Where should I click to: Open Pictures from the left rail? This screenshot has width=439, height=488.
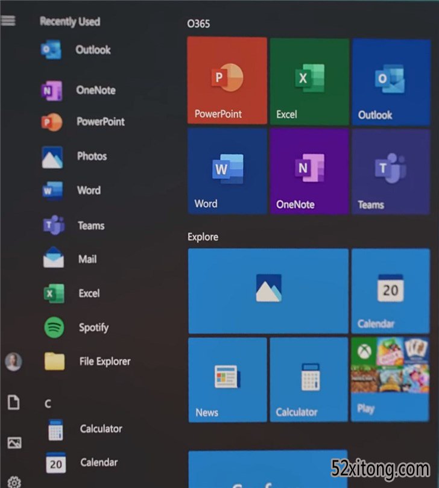14,442
